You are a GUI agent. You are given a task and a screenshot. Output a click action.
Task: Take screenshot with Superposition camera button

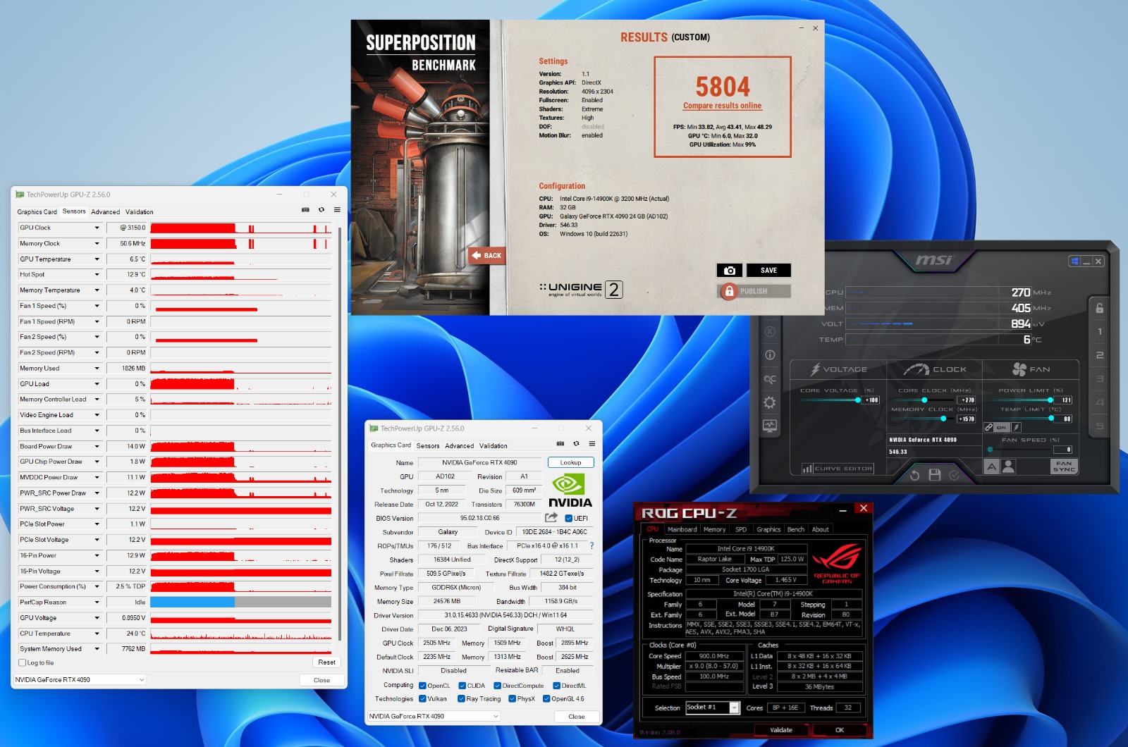730,271
